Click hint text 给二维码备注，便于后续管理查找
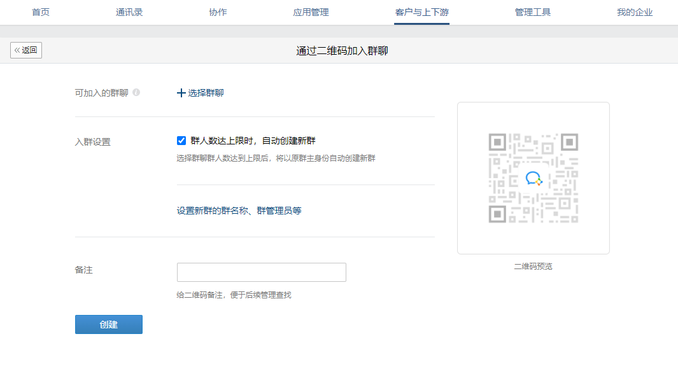This screenshot has width=678, height=390. pos(234,295)
